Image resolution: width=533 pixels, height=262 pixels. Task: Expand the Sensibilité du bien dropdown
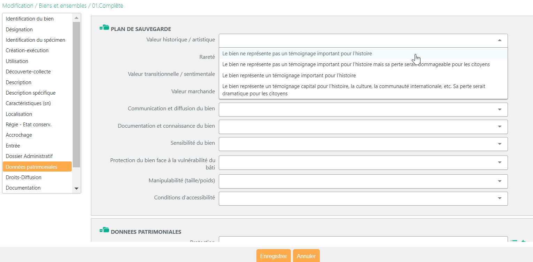point(363,144)
